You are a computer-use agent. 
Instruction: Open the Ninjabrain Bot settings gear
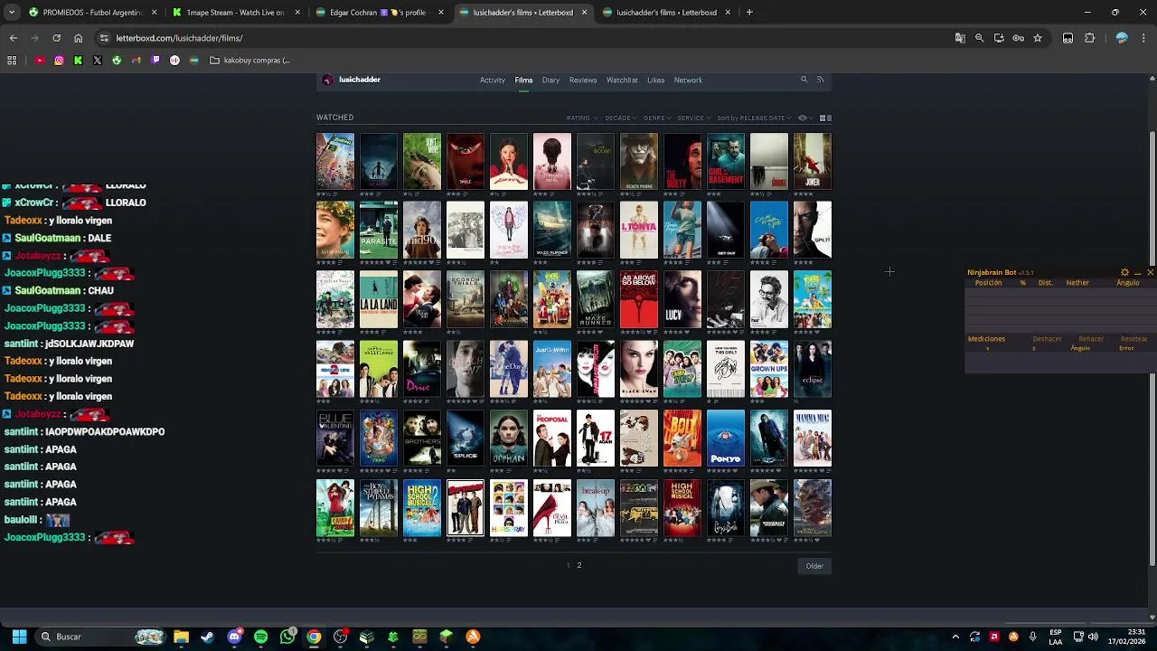(x=1124, y=272)
